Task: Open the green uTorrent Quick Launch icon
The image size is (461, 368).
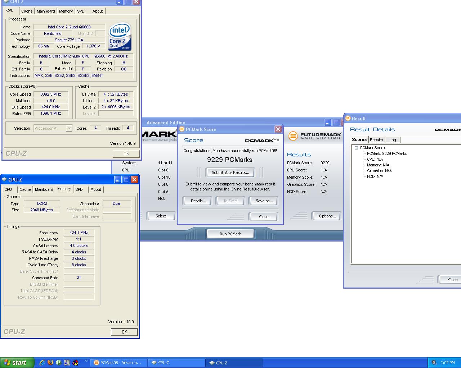Action: 59,363
